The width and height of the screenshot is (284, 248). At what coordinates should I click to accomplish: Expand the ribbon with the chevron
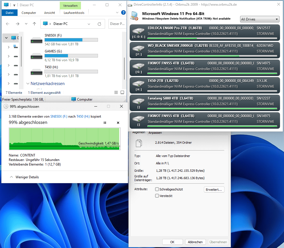pos(117,12)
